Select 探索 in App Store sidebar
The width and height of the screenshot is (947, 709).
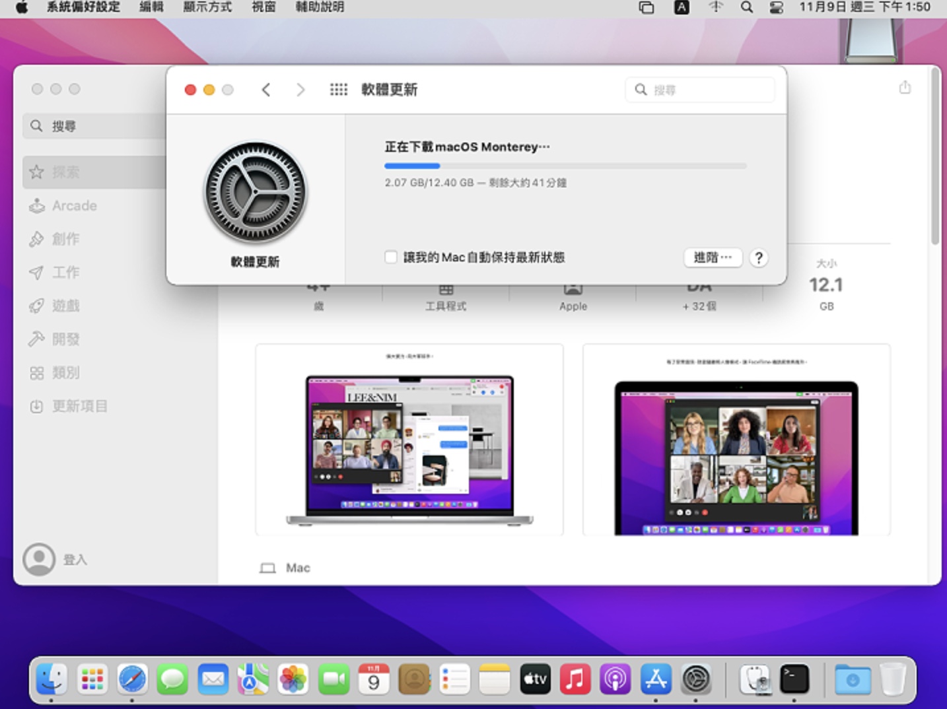[94, 172]
